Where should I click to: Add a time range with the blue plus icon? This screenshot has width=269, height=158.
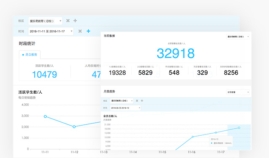(88, 31)
